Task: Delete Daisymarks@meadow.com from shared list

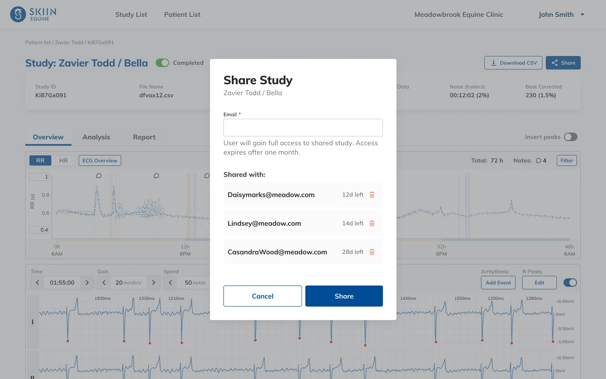Action: [372, 195]
